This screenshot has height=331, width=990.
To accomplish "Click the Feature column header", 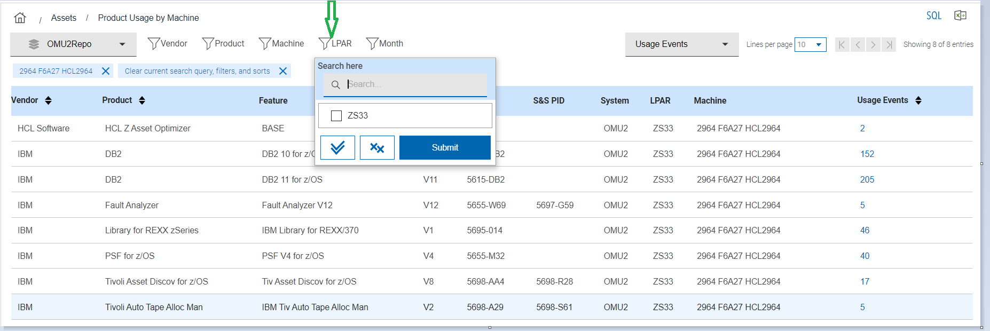I will pyautogui.click(x=273, y=100).
